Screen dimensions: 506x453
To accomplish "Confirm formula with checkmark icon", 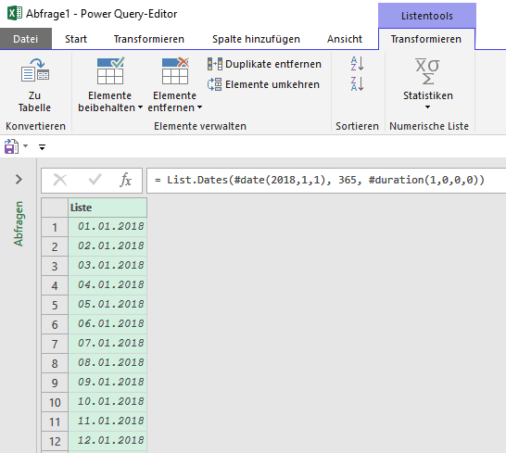I will click(x=95, y=180).
